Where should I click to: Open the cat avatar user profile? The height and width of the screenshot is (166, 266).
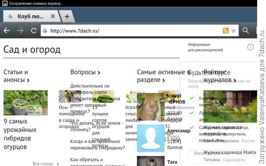point(151,107)
